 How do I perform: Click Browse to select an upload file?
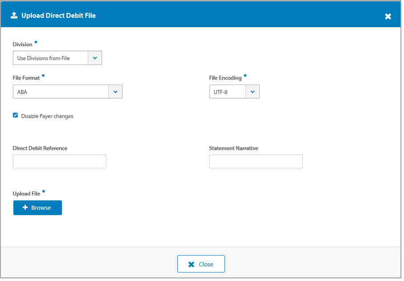click(x=37, y=208)
